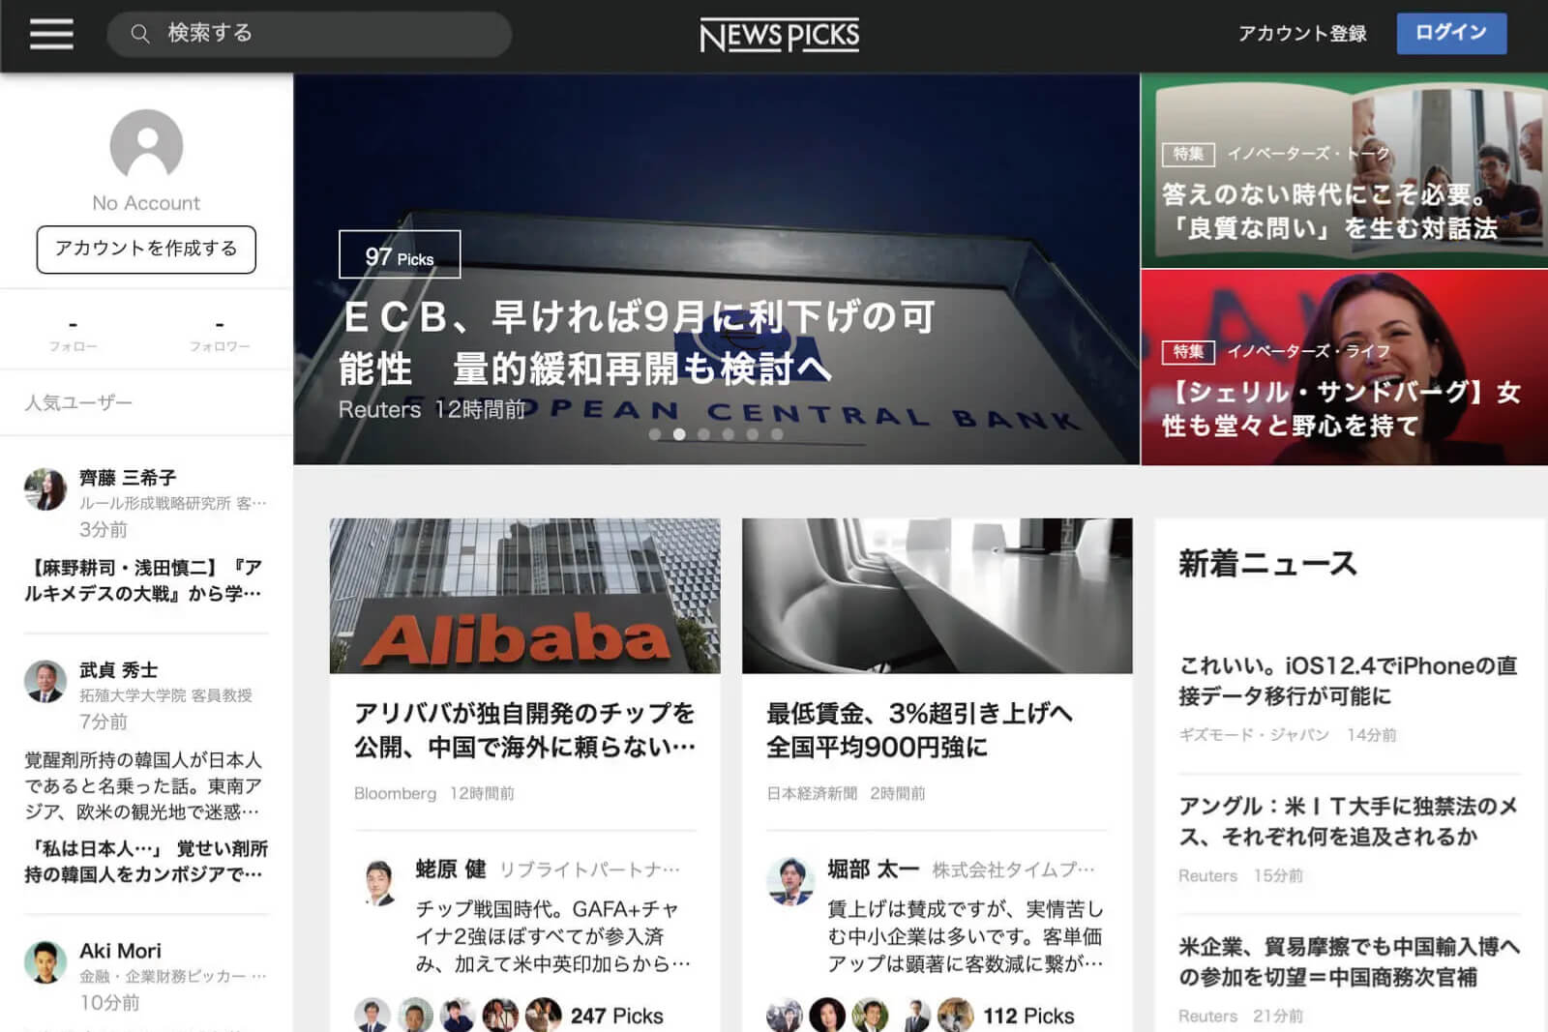Open the シェリル・サンドバーグ feature banner
Viewport: 1548px width, 1032px height.
click(1344, 368)
